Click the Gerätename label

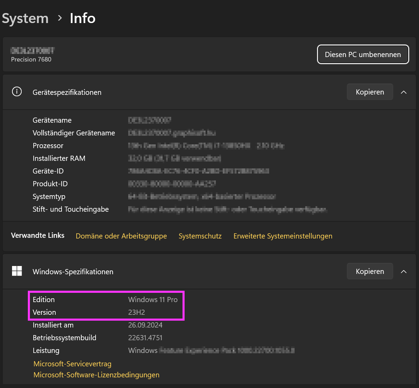pyautogui.click(x=52, y=120)
